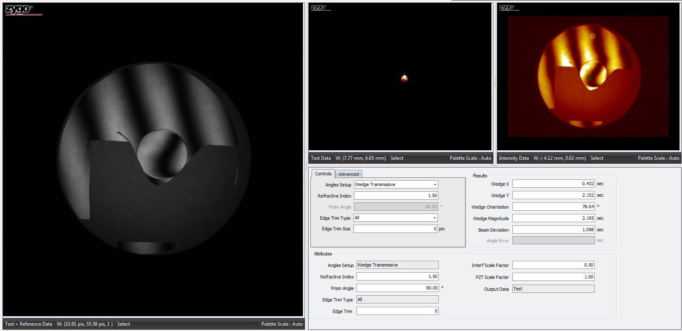
Task: Click Palette Scale: Auto under the Test Data plot
Action: coord(470,158)
